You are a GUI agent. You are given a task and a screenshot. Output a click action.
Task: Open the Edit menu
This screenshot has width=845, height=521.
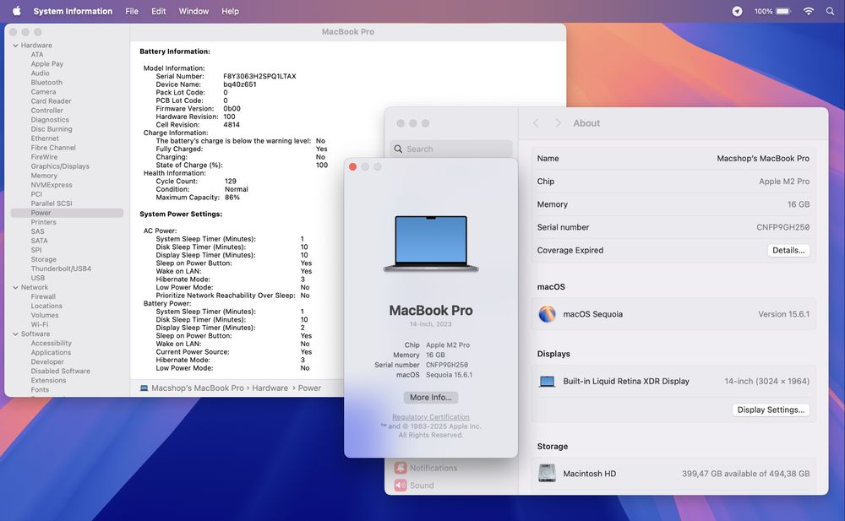pos(159,11)
